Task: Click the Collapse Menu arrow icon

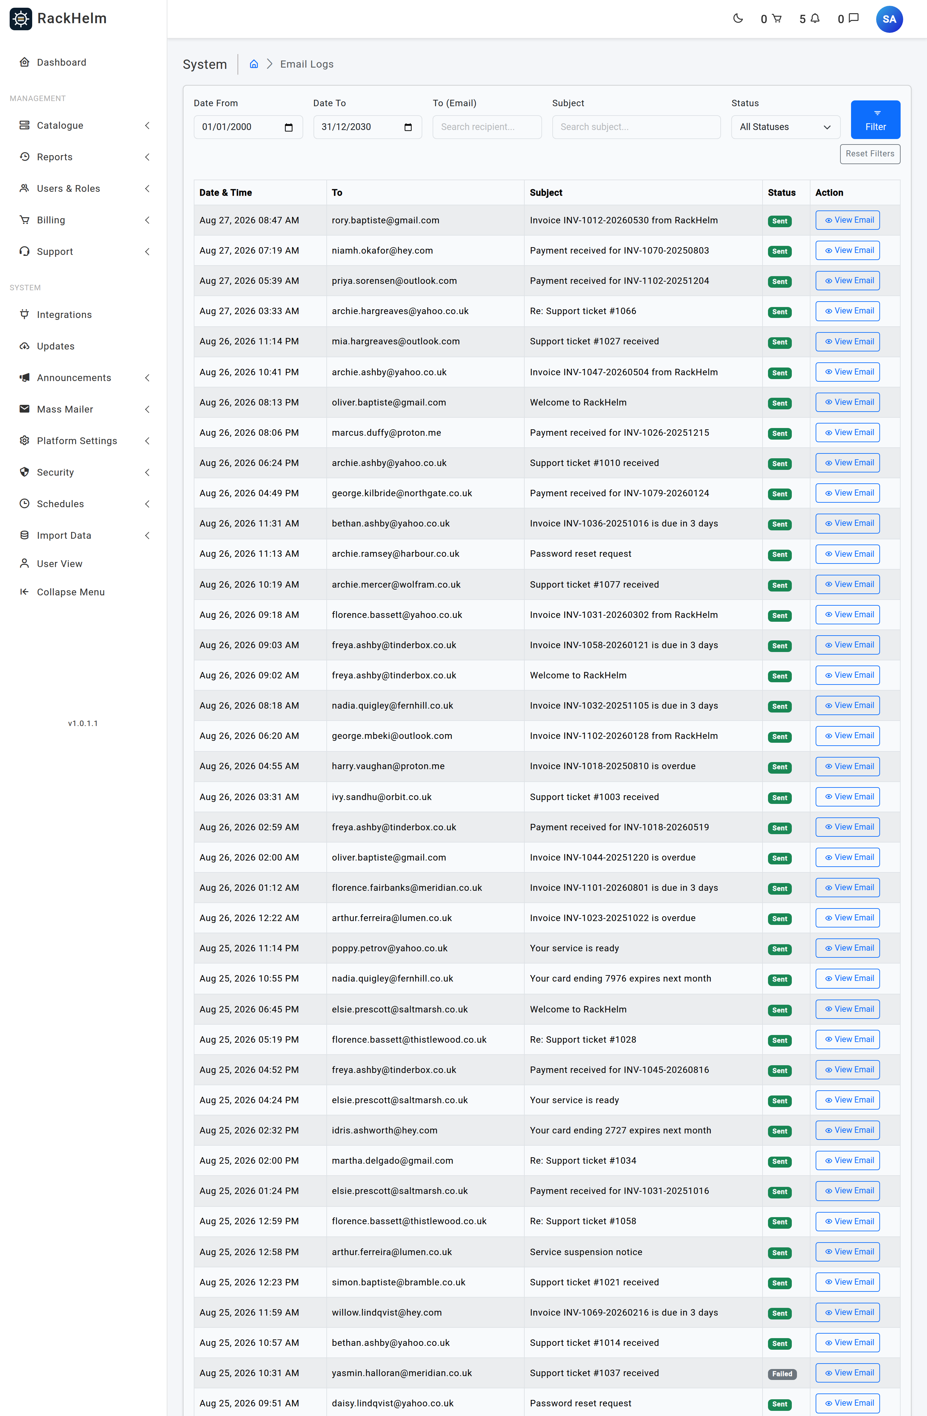Action: pyautogui.click(x=24, y=592)
